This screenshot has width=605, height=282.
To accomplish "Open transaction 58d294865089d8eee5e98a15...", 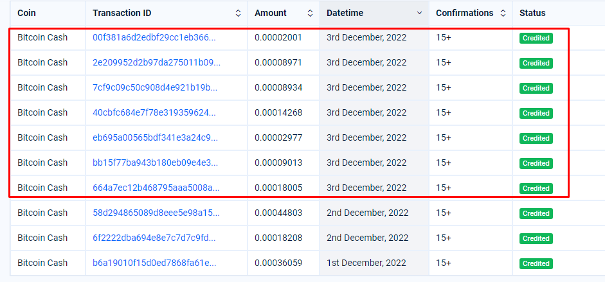I will [156, 213].
